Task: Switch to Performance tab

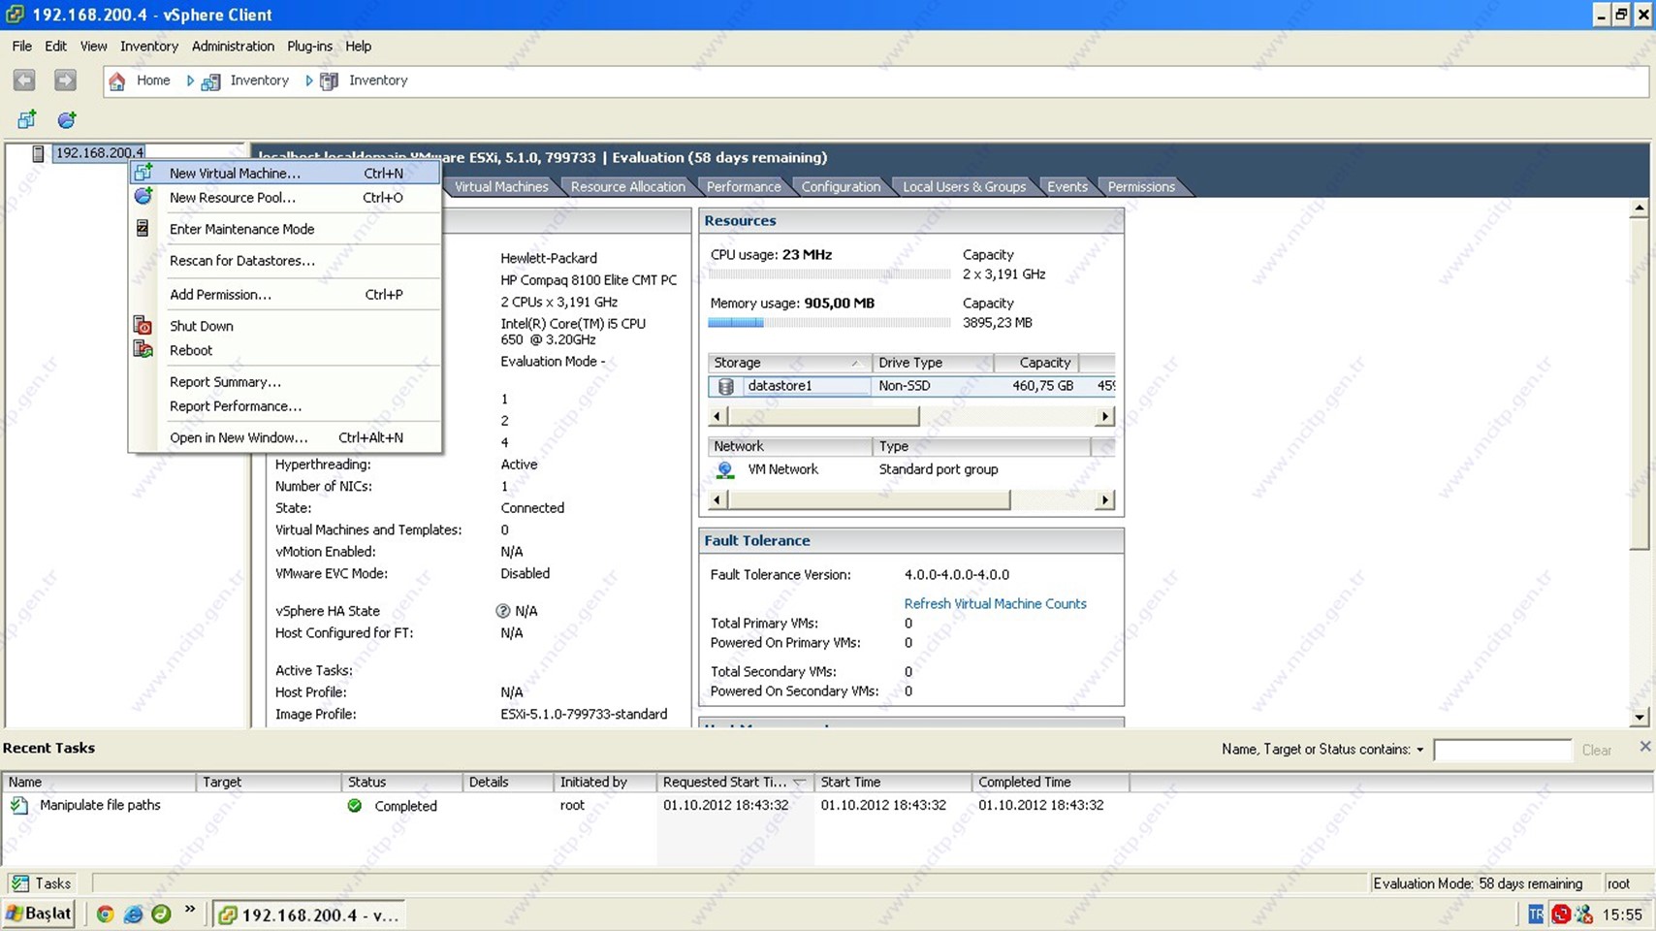Action: point(744,186)
